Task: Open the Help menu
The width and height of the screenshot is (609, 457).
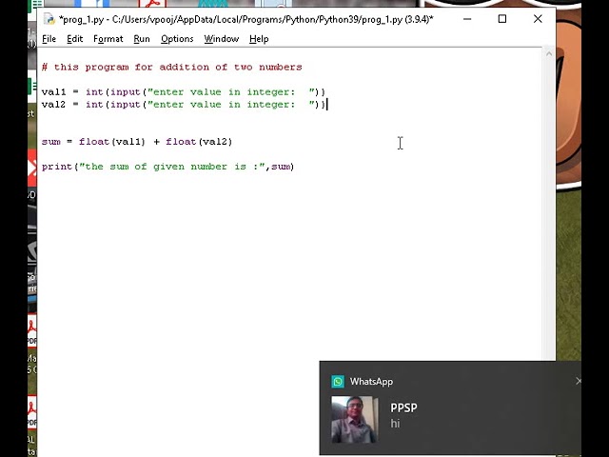Action: [259, 39]
